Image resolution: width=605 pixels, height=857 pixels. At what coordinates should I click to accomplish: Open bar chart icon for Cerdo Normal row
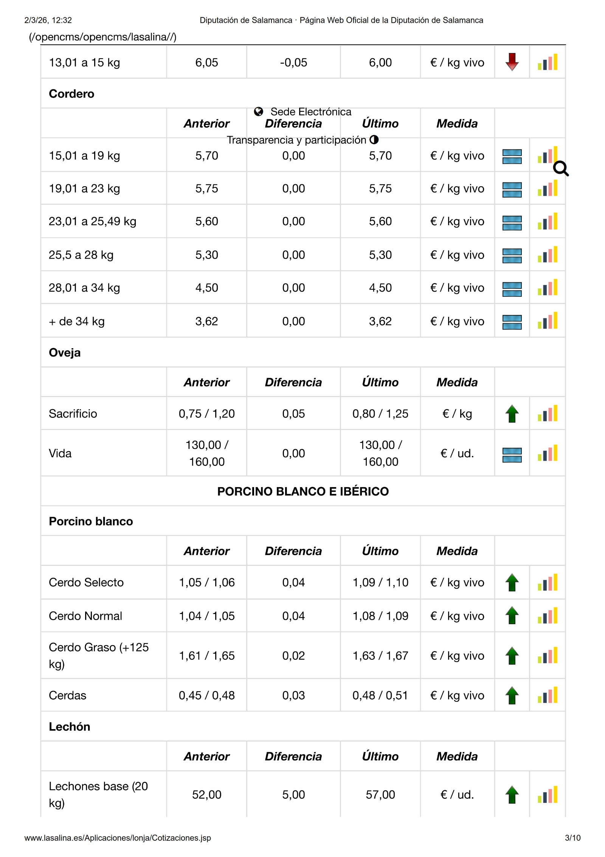tap(548, 616)
